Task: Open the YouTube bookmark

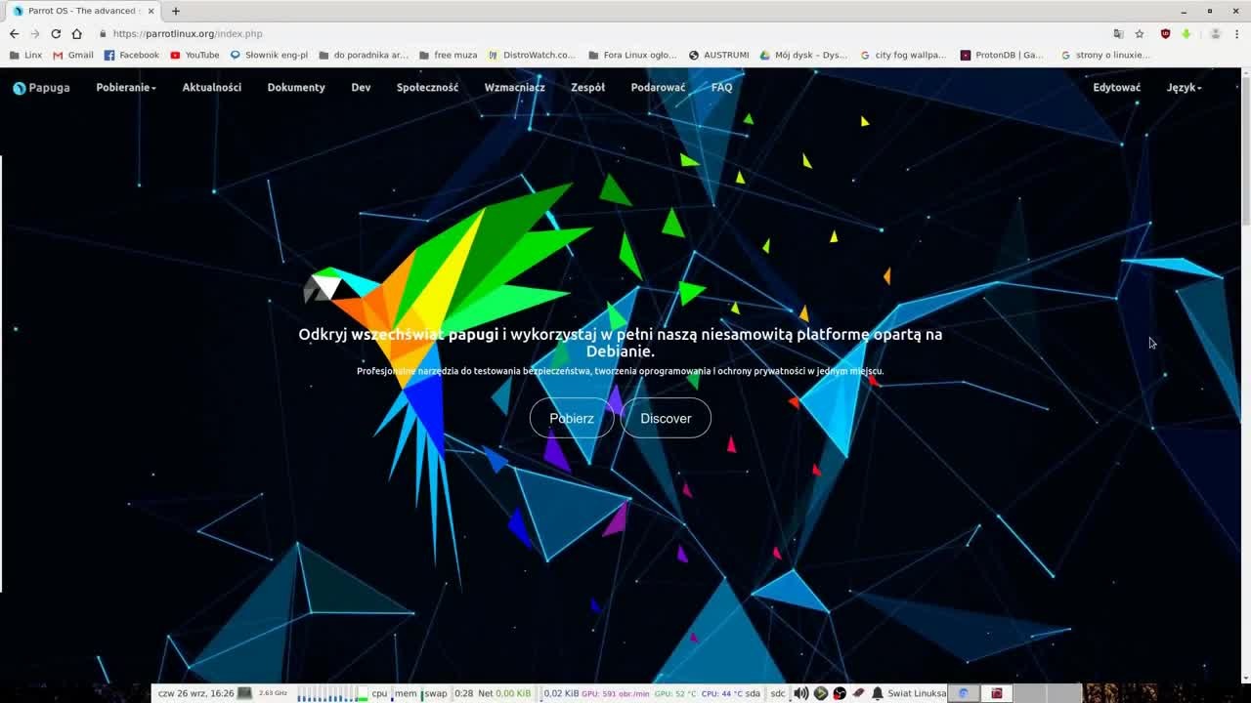Action: point(194,55)
